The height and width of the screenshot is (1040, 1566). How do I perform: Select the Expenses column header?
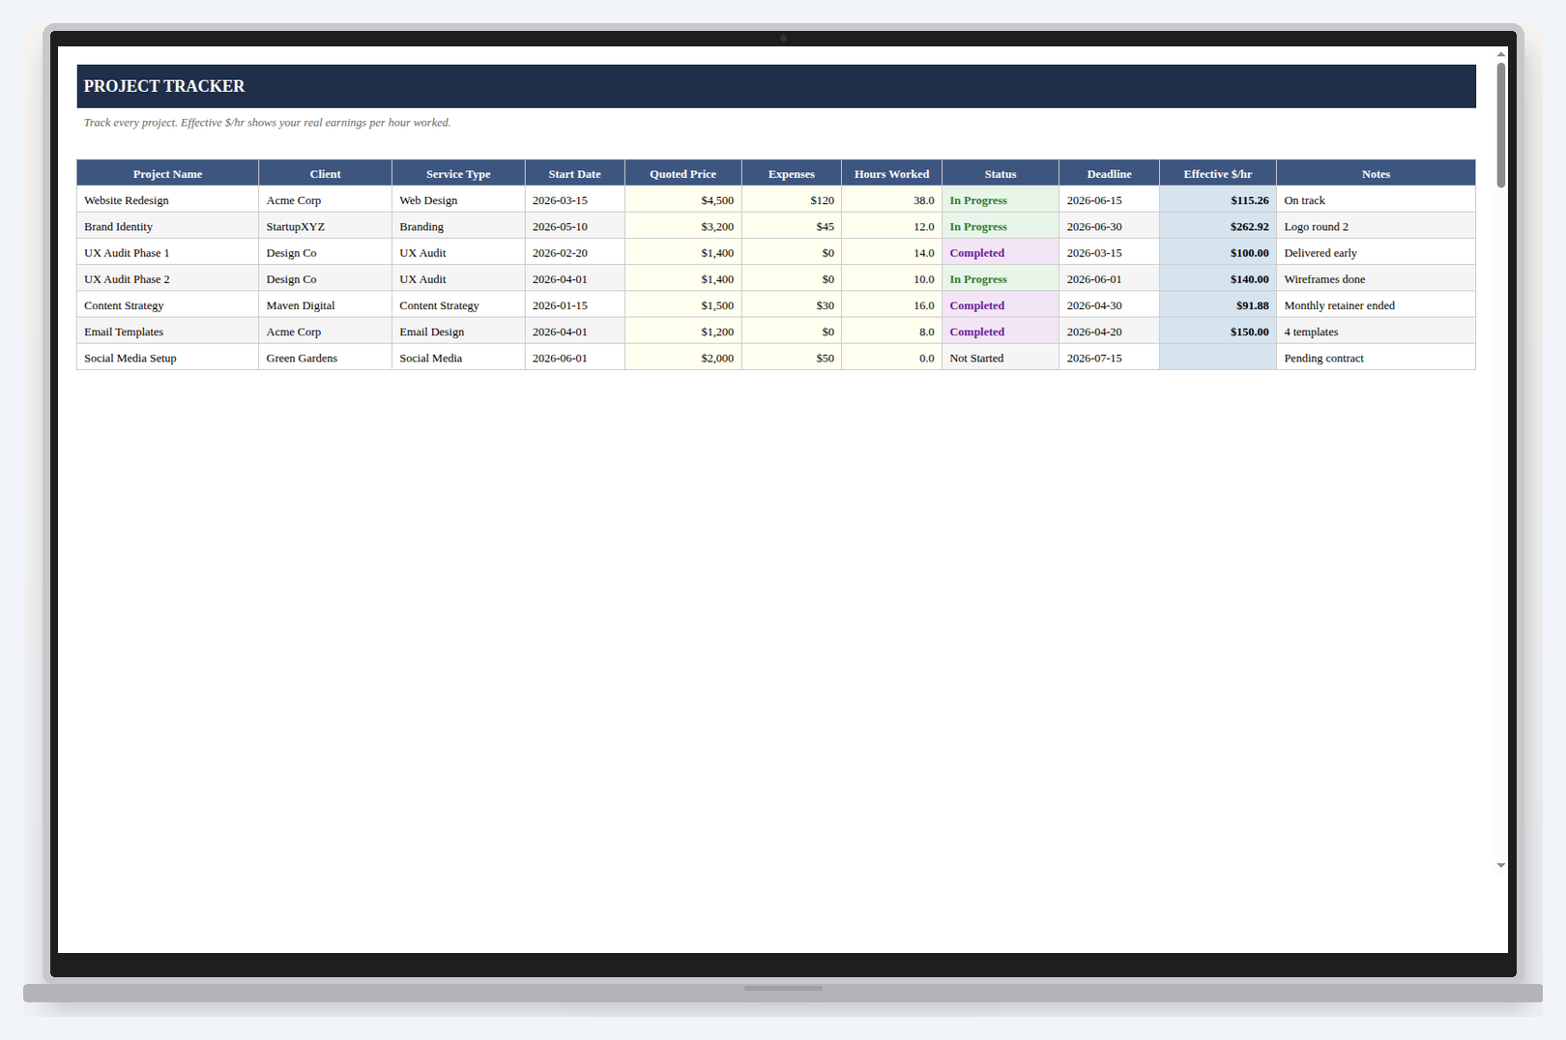click(x=792, y=174)
